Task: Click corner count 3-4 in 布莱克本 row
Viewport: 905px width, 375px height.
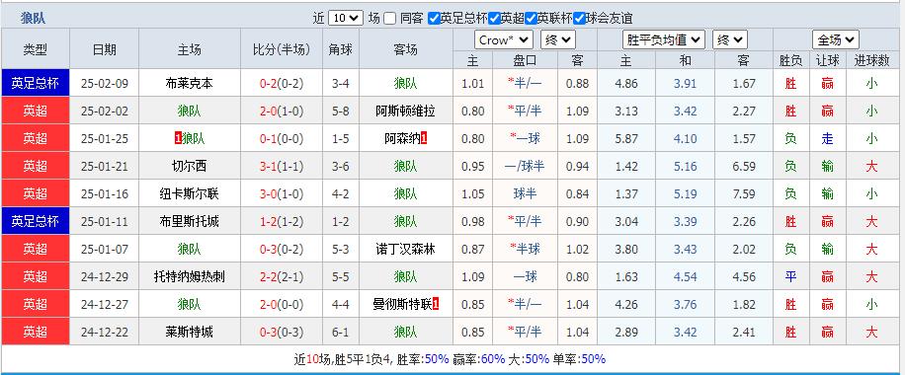Action: [x=341, y=83]
